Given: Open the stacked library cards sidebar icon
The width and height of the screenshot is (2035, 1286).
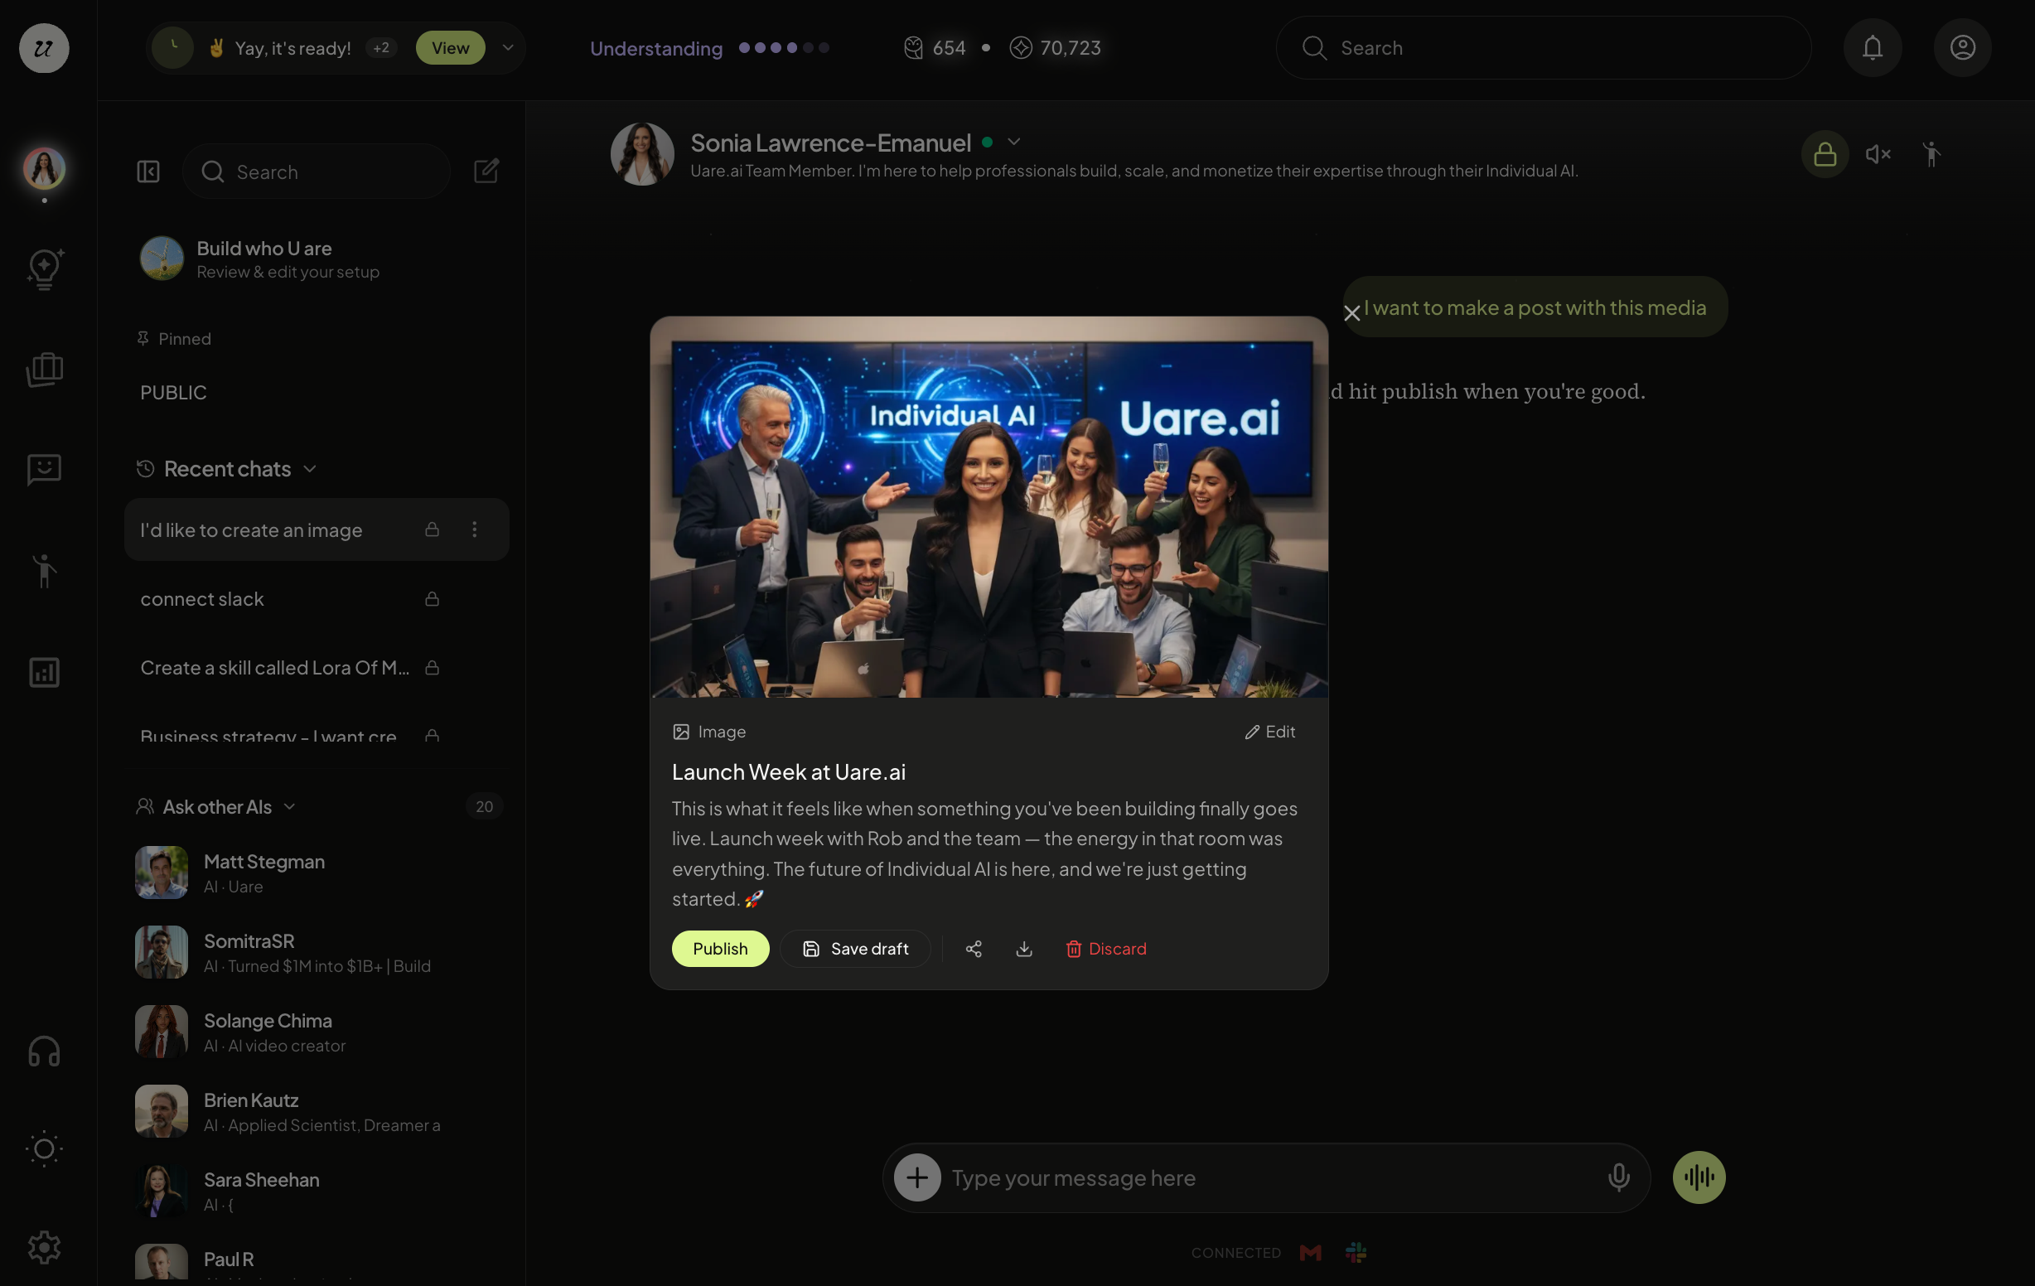Looking at the screenshot, I should pos(44,370).
